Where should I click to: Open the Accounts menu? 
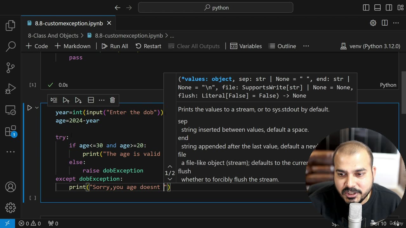10,187
